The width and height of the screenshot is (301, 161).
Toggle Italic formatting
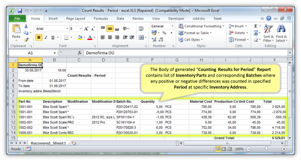tap(46, 38)
